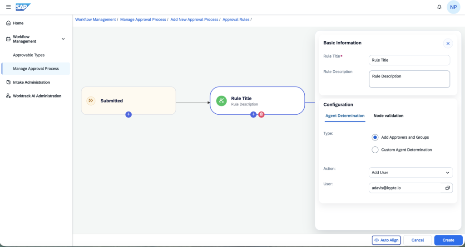This screenshot has width=465, height=247.
Task: Switch to Node validation tab
Action: 388,116
